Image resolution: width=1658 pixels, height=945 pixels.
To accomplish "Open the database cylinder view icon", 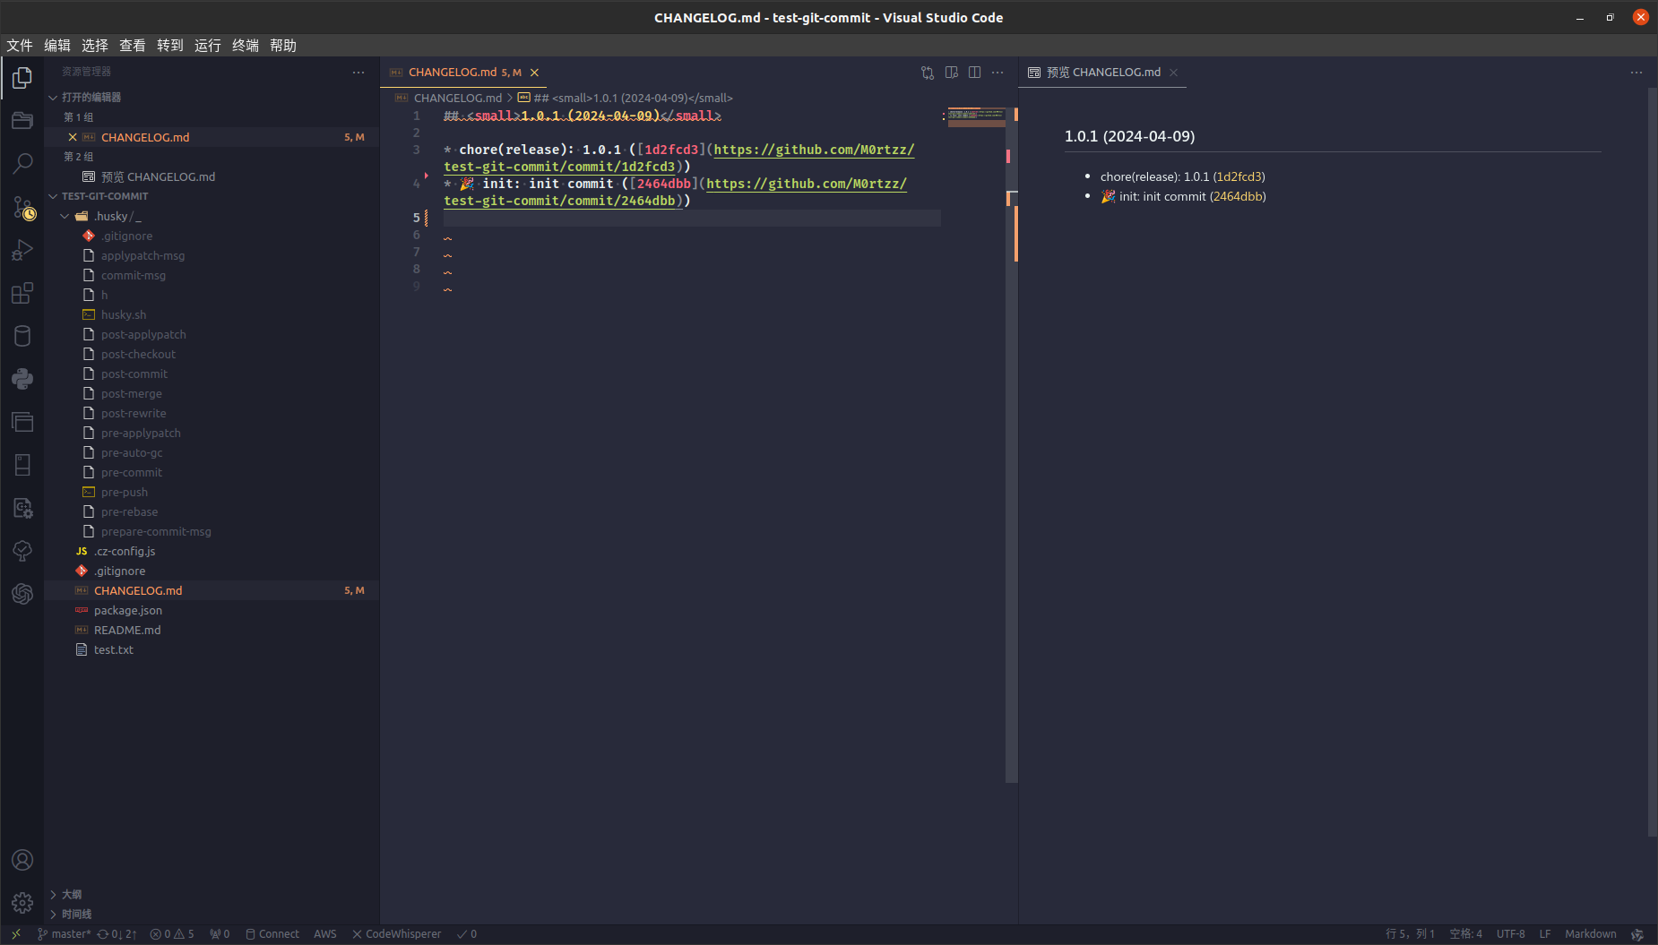I will click(x=22, y=336).
